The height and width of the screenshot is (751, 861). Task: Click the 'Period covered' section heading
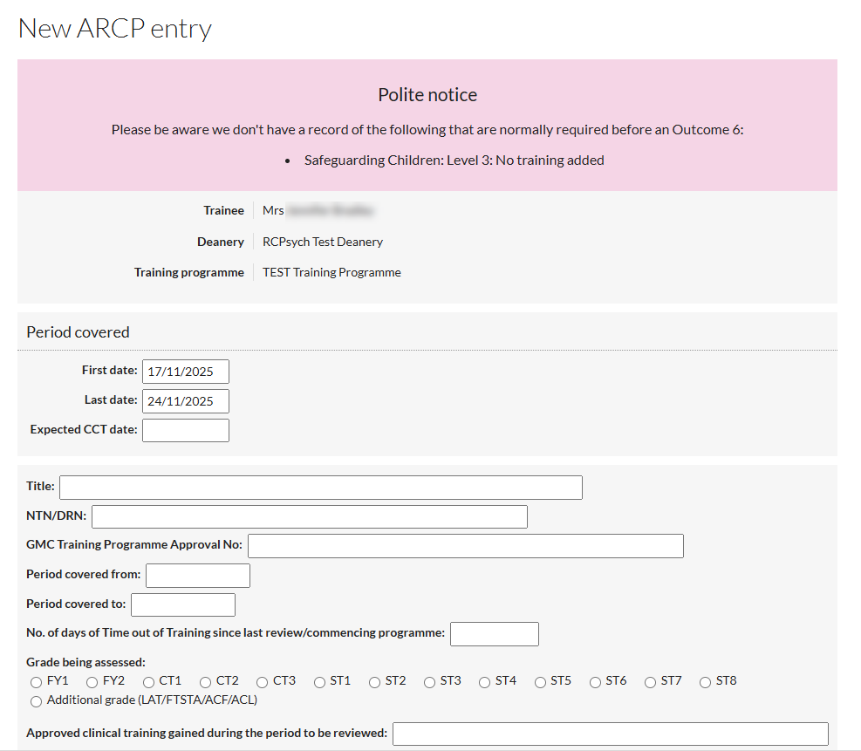78,332
